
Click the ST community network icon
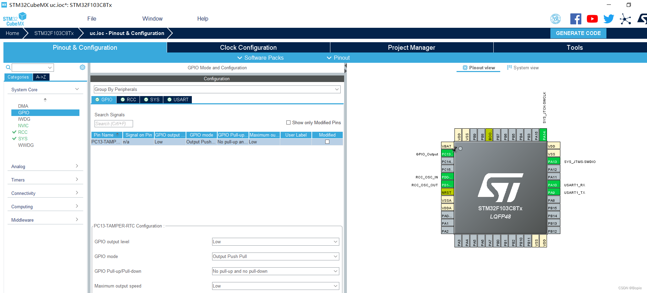pos(625,19)
